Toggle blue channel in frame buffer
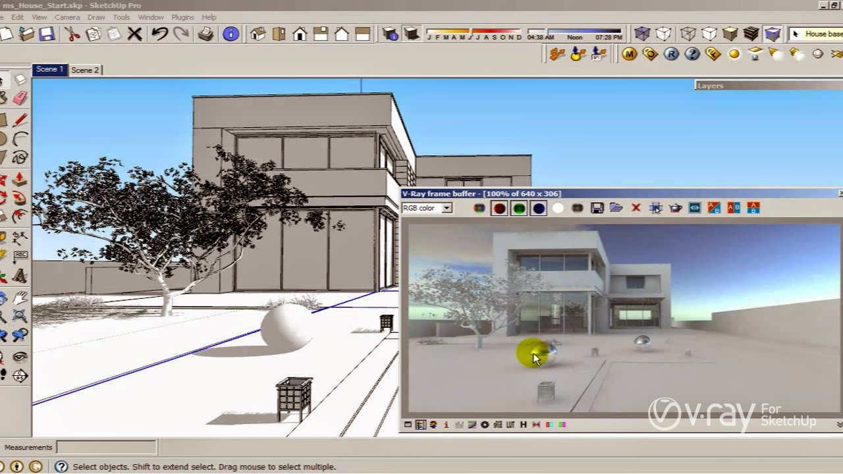 539,208
